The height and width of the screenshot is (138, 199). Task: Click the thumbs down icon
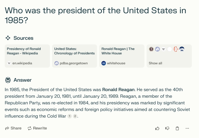[x=167, y=128]
